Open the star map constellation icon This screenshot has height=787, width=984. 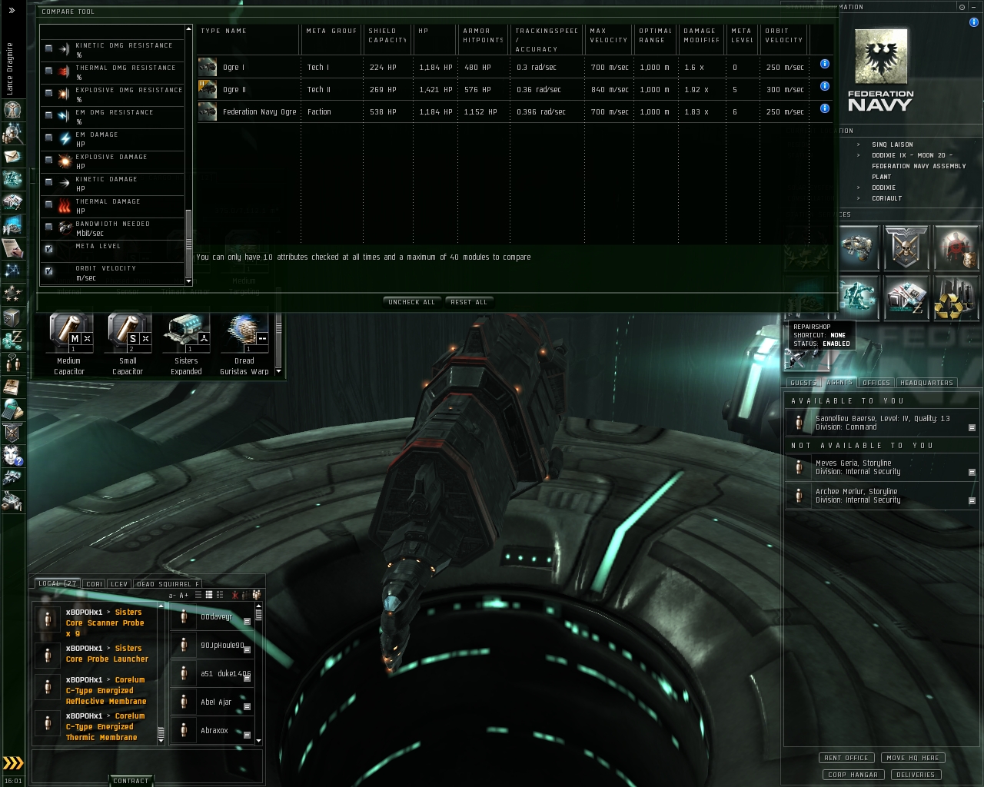(x=12, y=271)
